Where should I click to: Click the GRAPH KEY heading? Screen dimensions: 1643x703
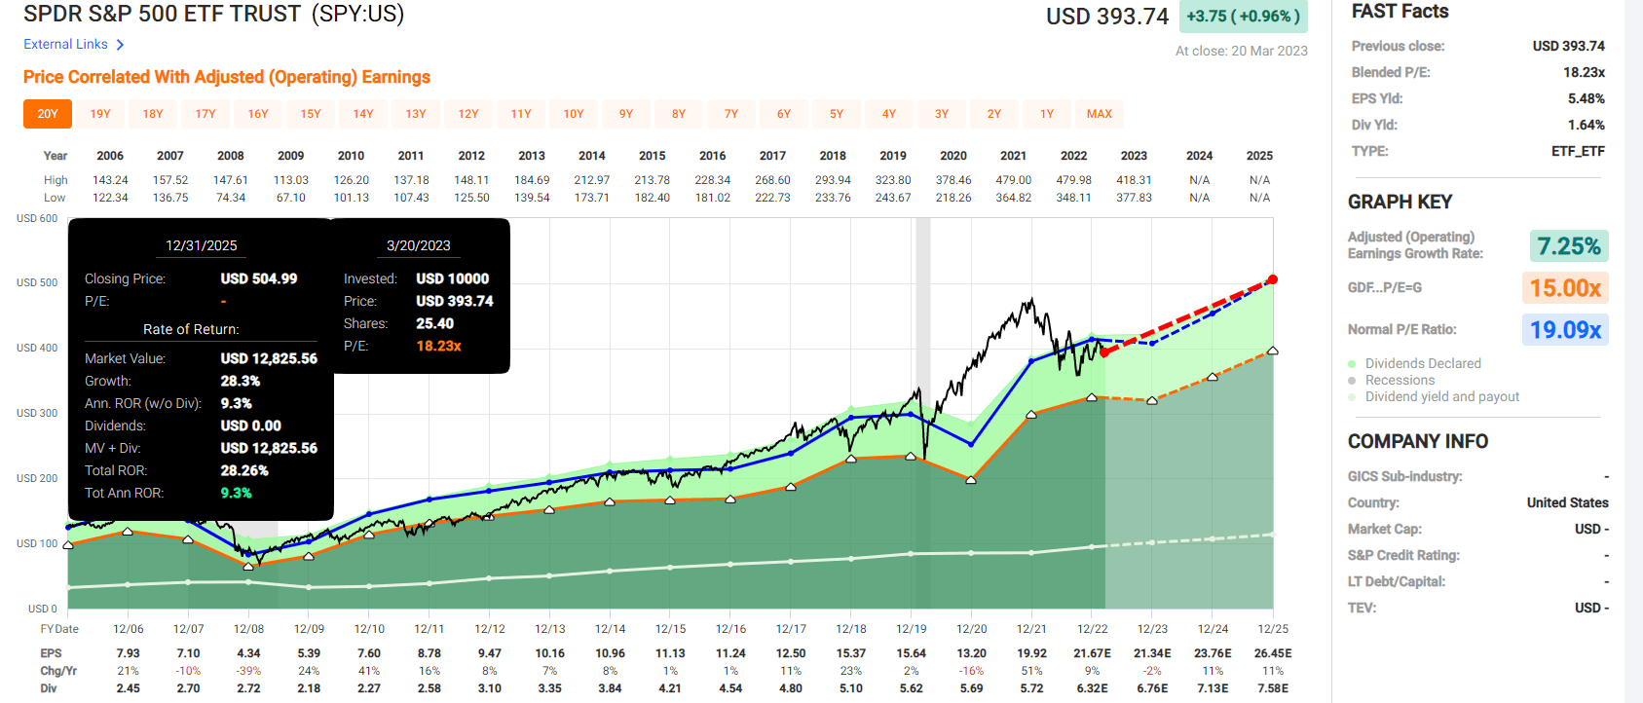1400,202
